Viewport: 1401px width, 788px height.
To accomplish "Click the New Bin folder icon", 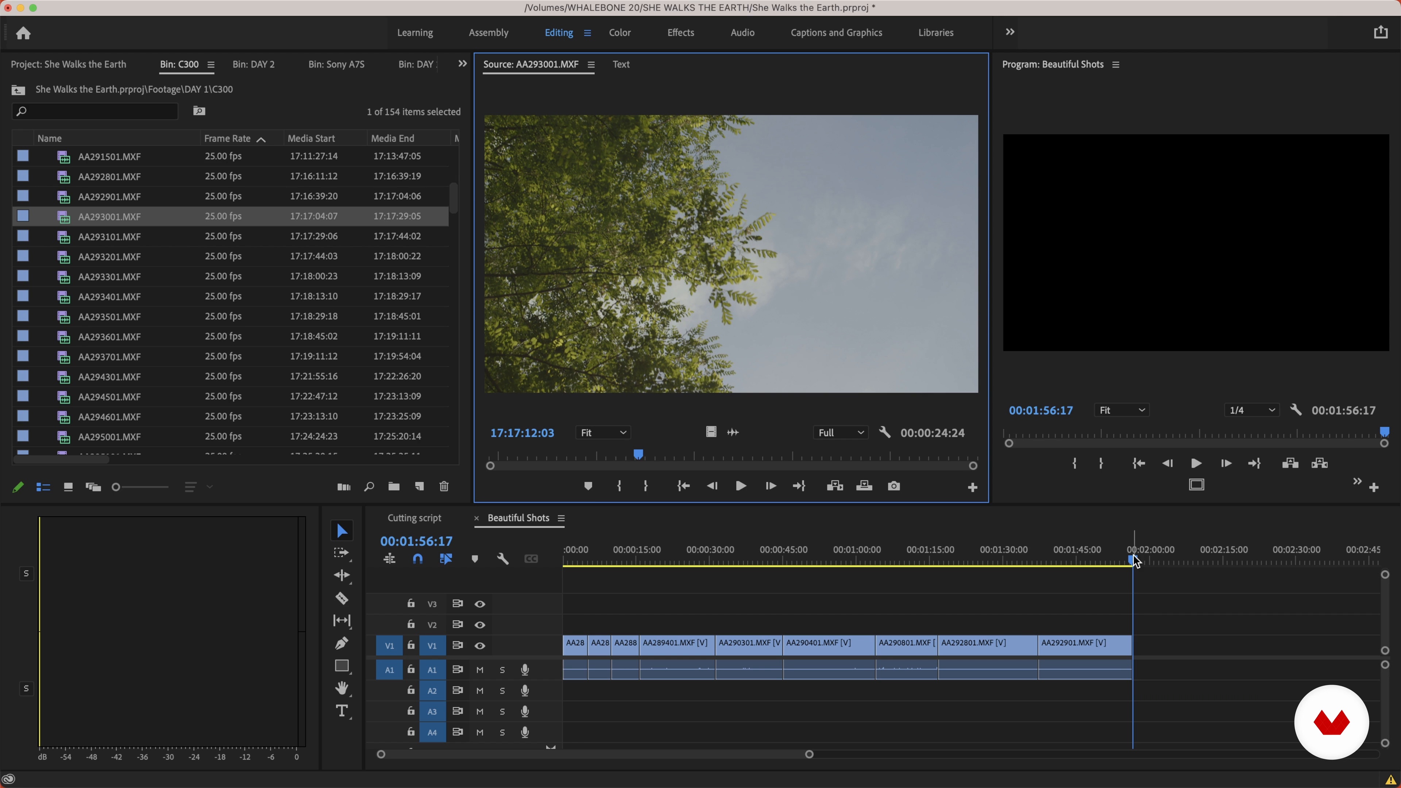I will 394,487.
